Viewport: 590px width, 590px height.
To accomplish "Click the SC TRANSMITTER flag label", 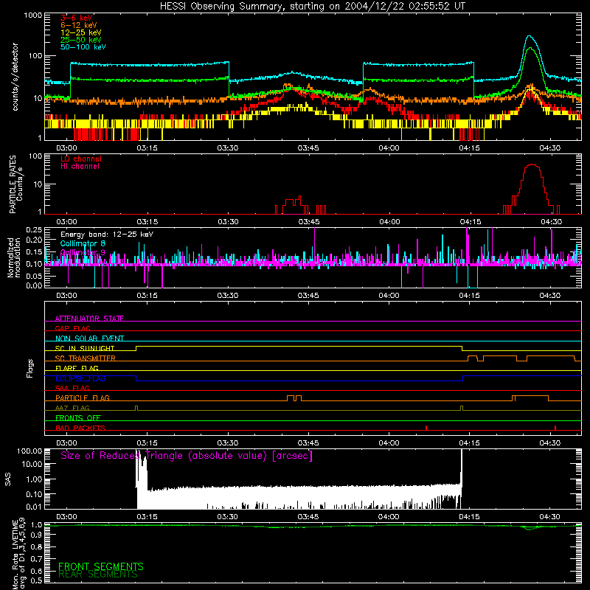I will tap(85, 358).
